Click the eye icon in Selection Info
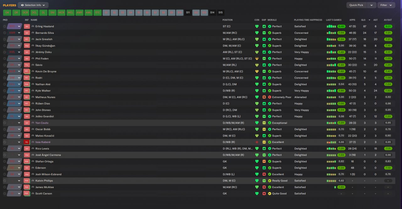 [x=22, y=5]
